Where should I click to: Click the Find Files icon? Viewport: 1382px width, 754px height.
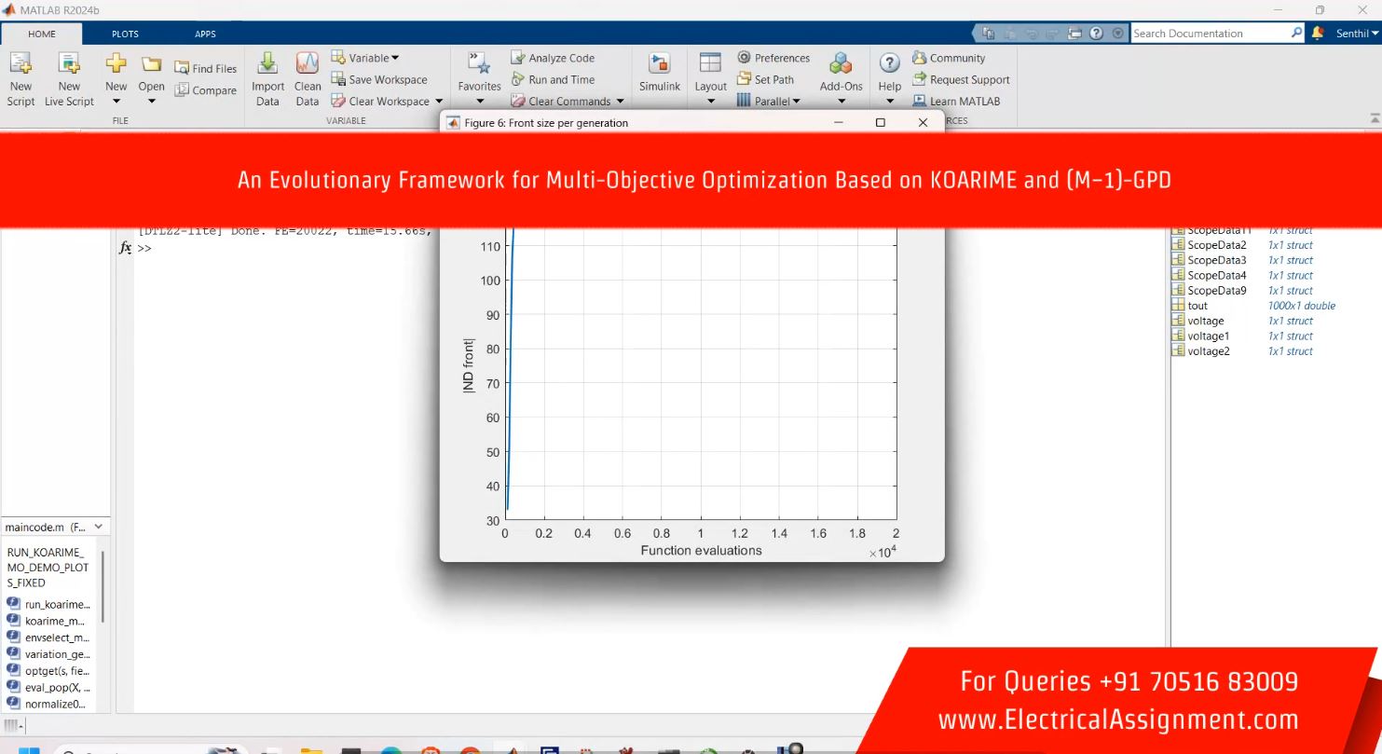206,69
